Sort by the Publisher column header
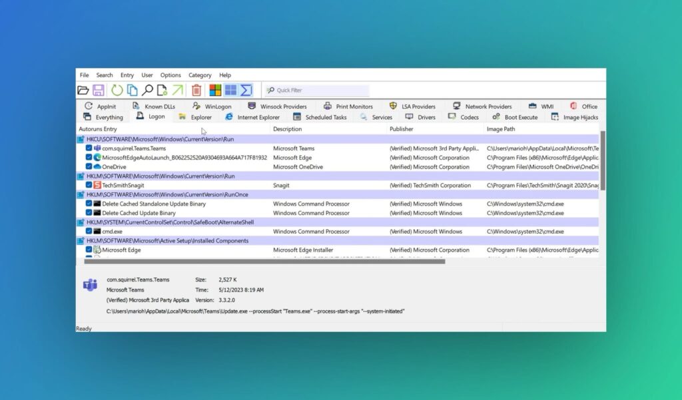 pyautogui.click(x=402, y=129)
